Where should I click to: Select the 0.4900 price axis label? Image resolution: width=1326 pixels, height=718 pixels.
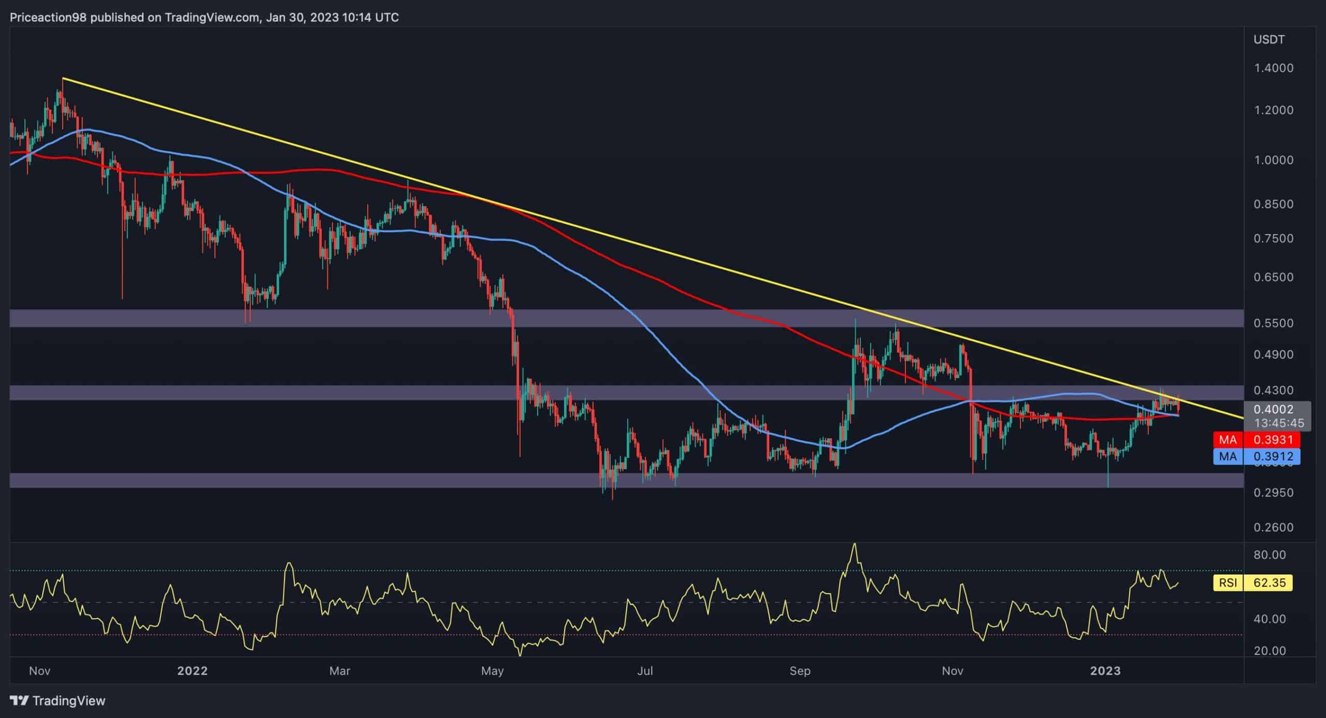1274,355
